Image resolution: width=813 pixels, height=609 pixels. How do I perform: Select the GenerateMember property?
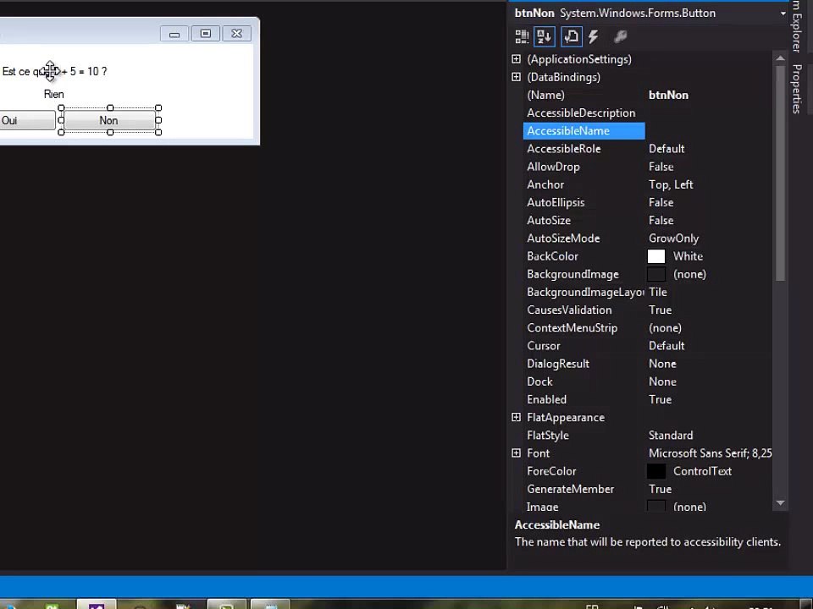(570, 490)
